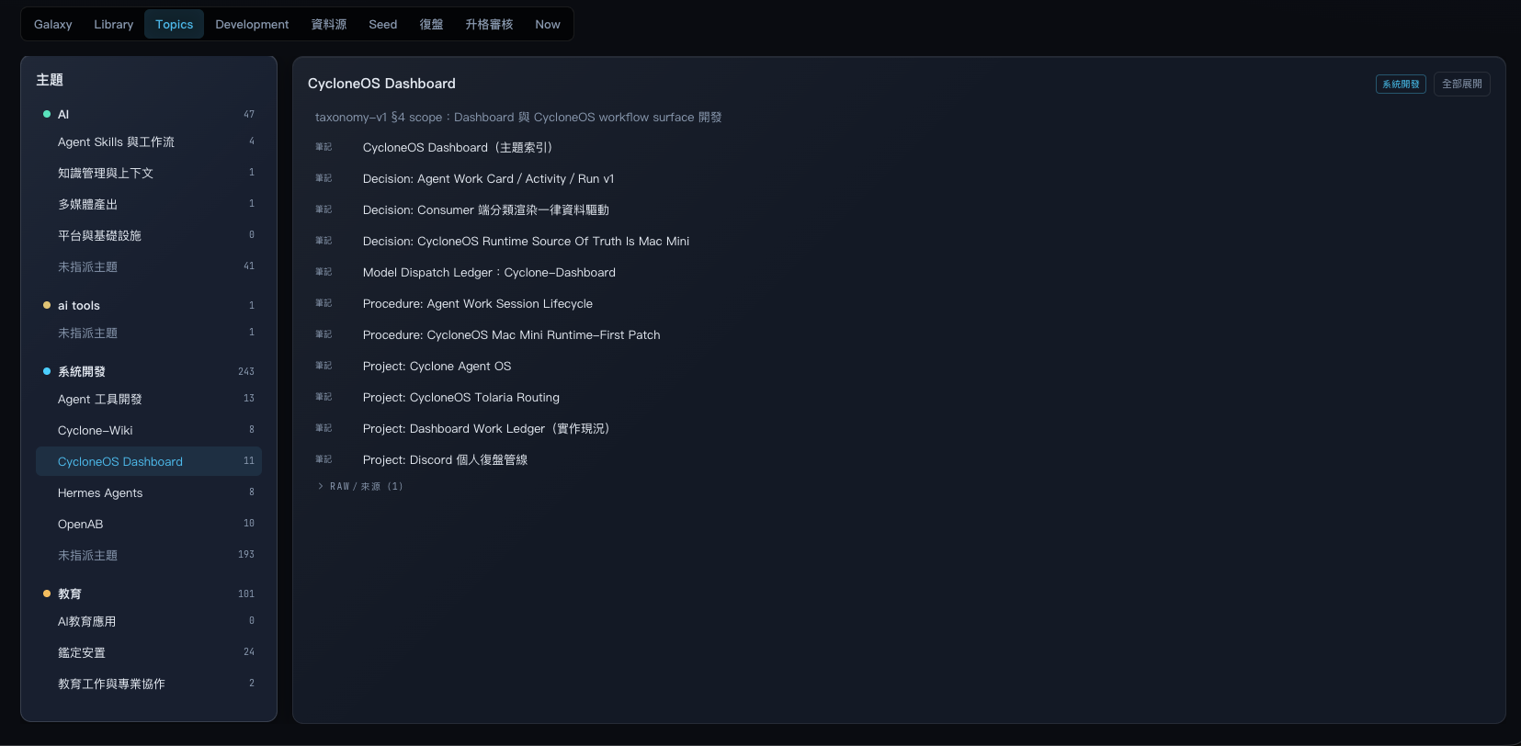Open Decision: Agent Work Card note
This screenshot has width=1521, height=746.
[488, 178]
